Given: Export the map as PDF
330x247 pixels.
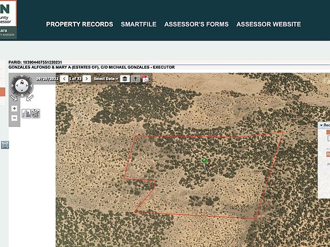Looking at the screenshot, I should click(x=145, y=79).
